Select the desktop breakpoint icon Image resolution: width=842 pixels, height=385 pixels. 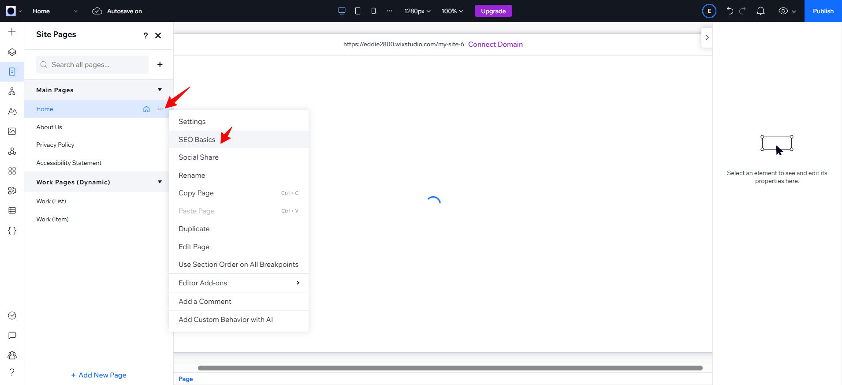point(342,11)
